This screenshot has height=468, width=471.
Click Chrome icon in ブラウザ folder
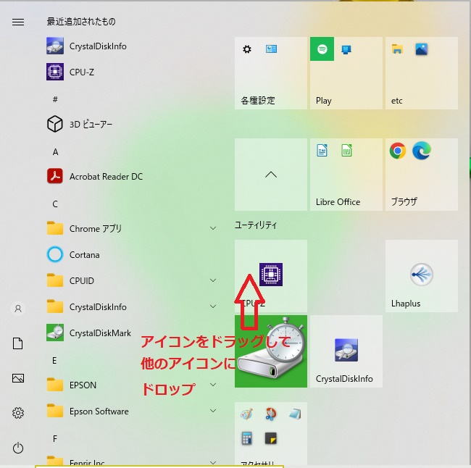398,151
